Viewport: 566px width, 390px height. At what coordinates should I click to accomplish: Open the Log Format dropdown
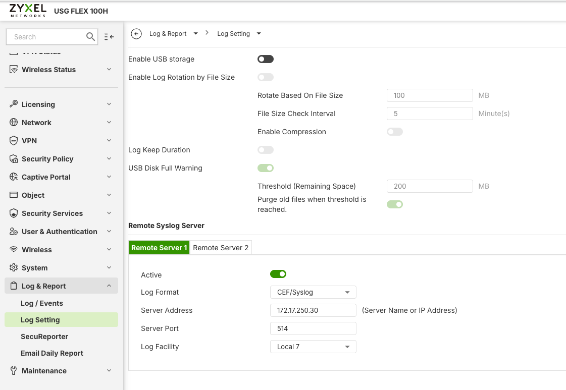pos(313,292)
